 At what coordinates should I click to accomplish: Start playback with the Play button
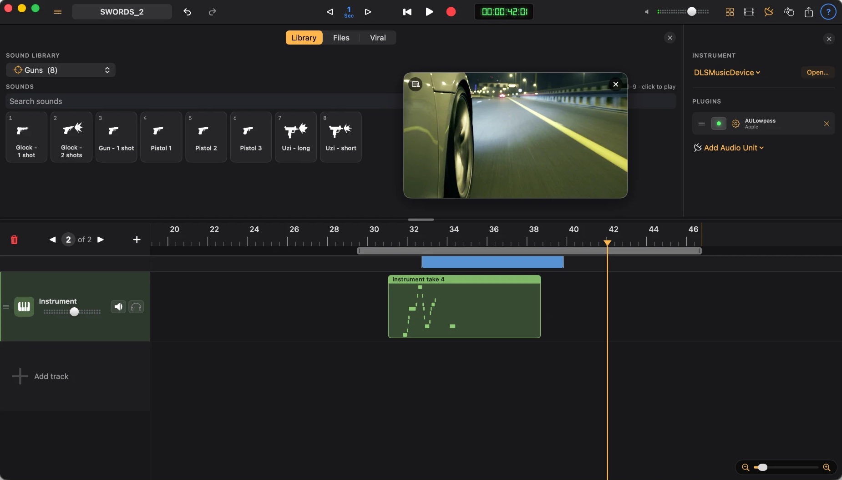(429, 12)
